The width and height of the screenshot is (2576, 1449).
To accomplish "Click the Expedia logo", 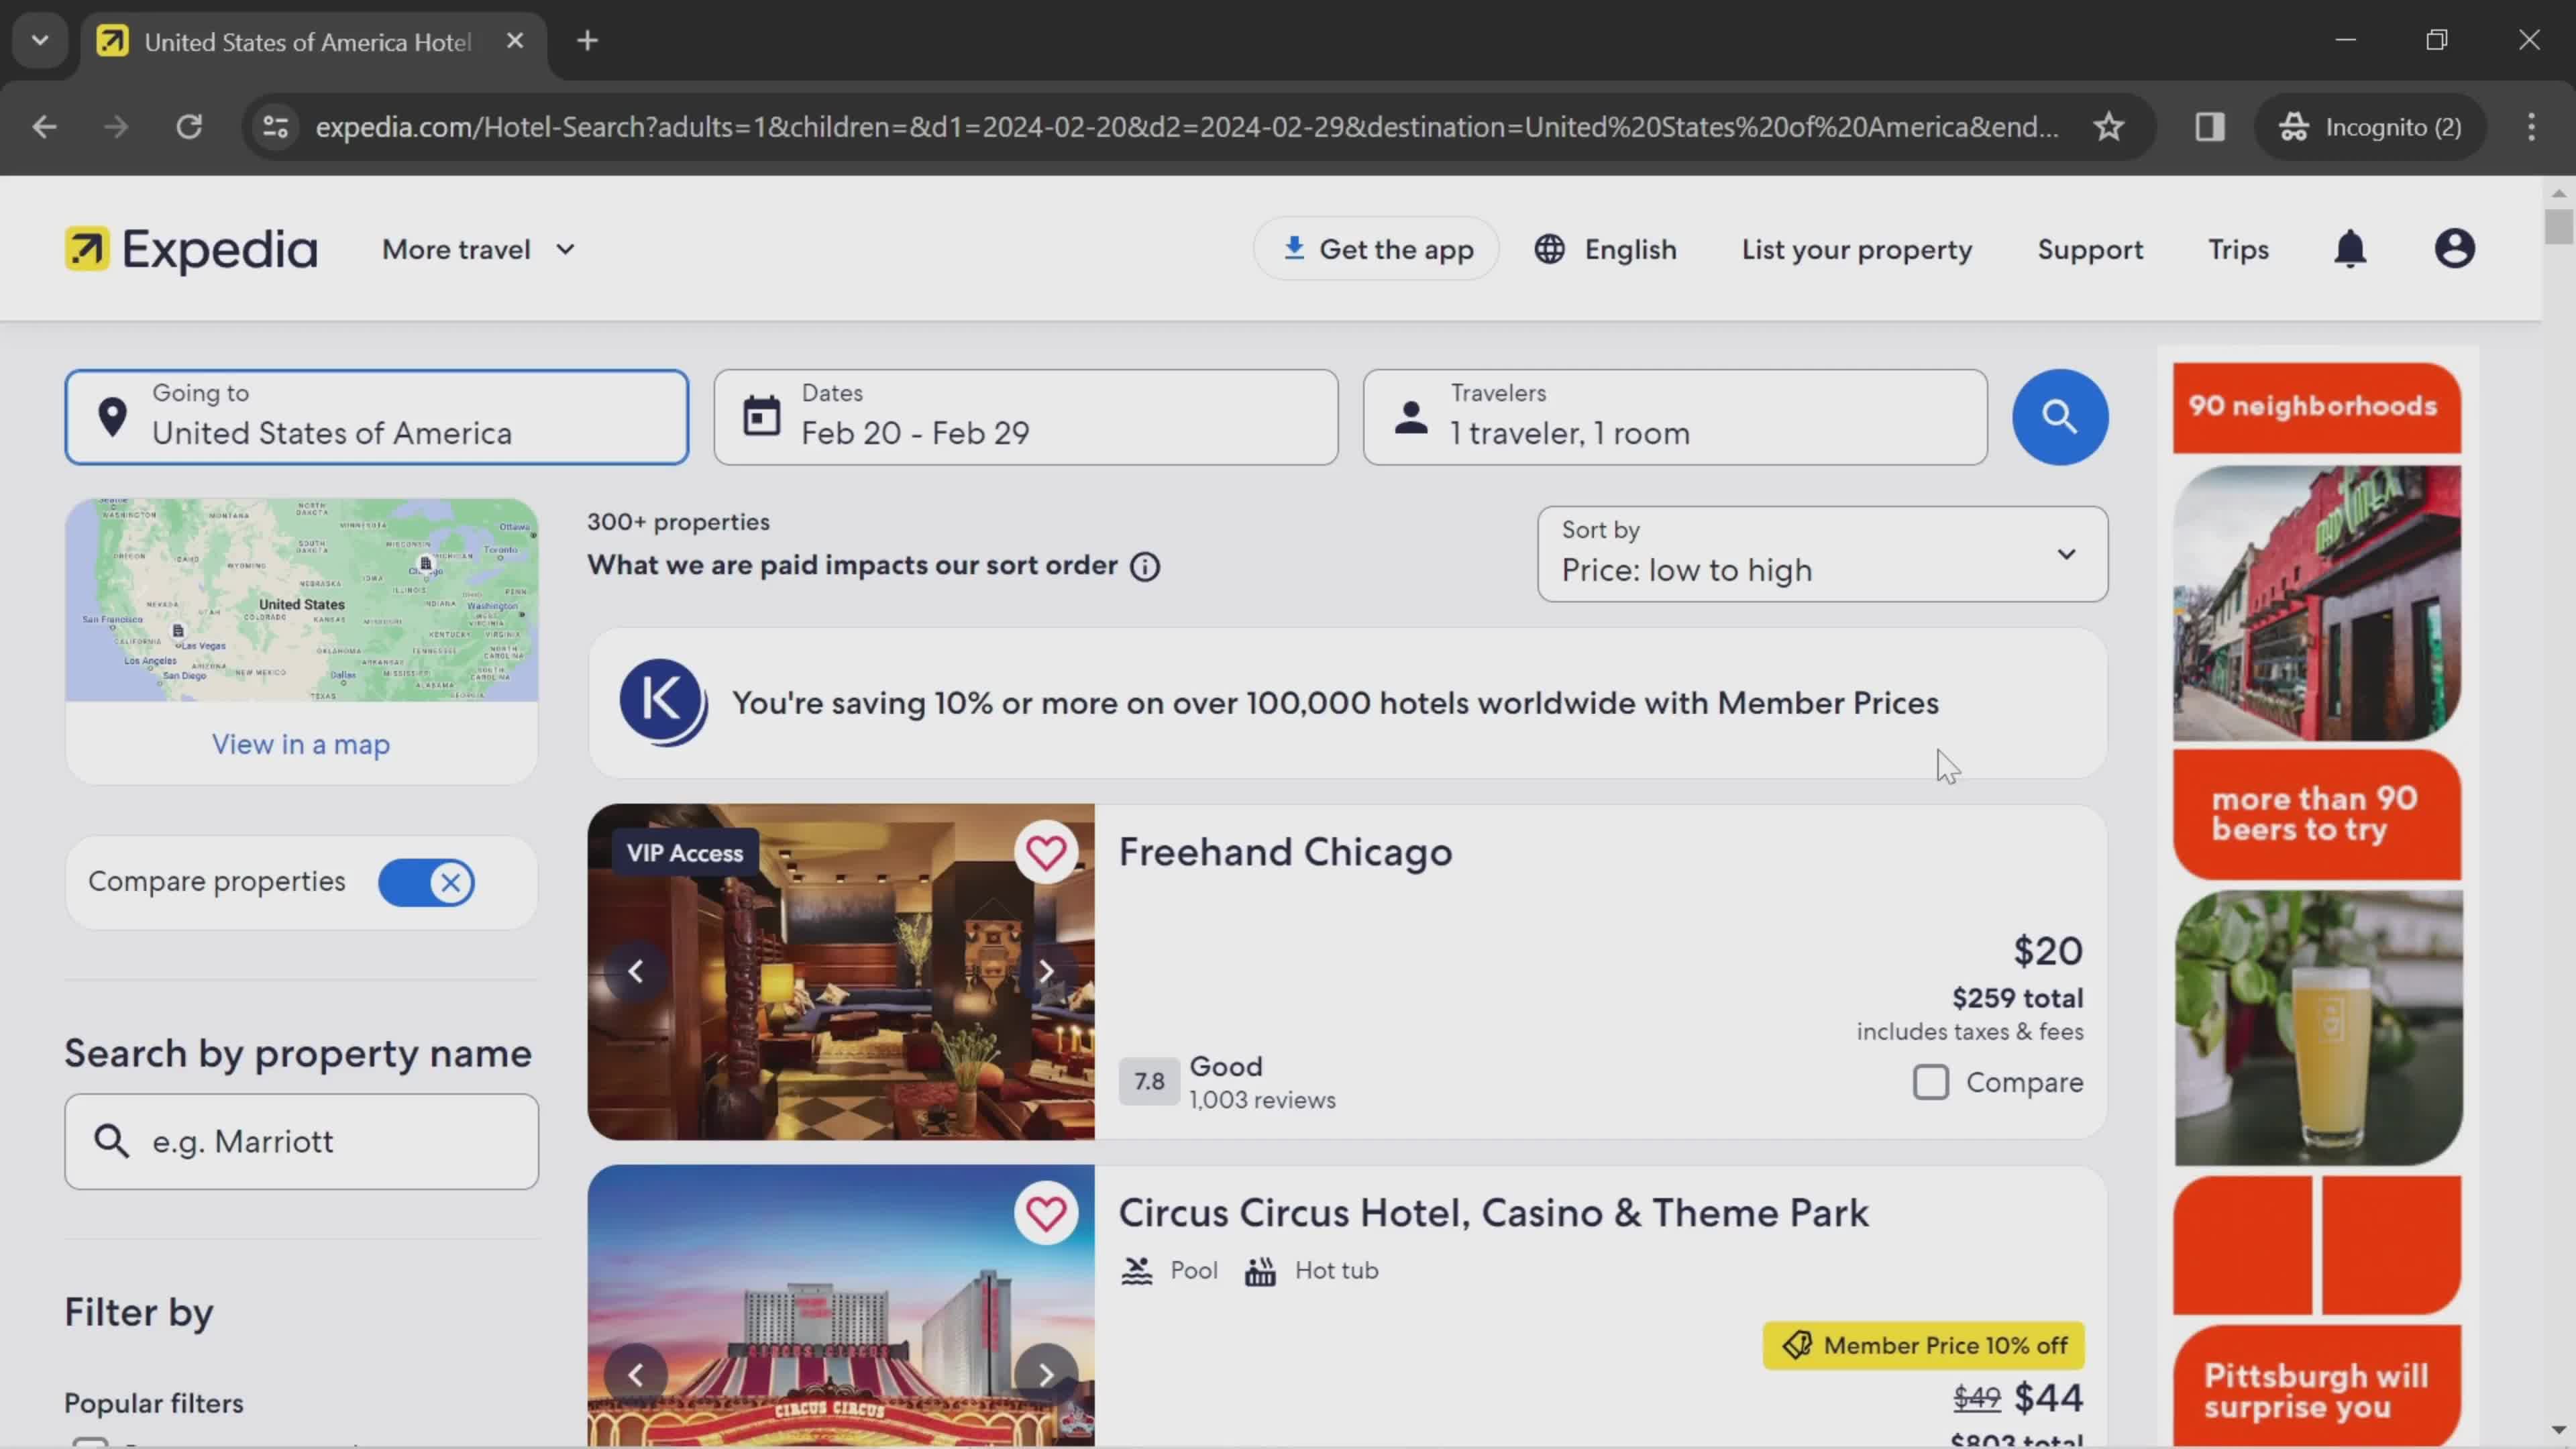I will (x=191, y=249).
